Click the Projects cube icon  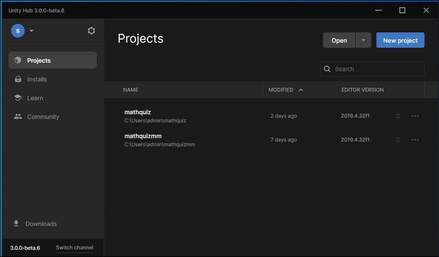click(x=18, y=60)
